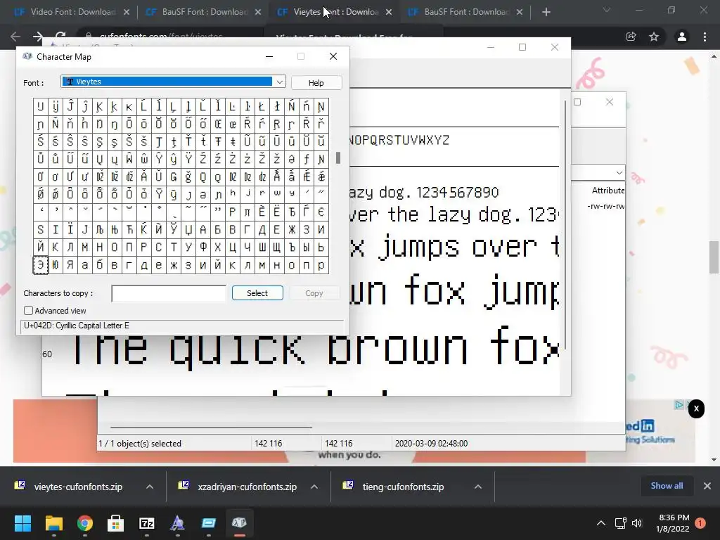
Task: Dismiss ad with black X button
Action: 696,409
